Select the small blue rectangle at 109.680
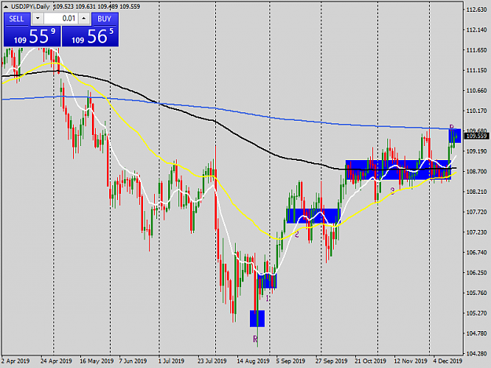 click(455, 136)
